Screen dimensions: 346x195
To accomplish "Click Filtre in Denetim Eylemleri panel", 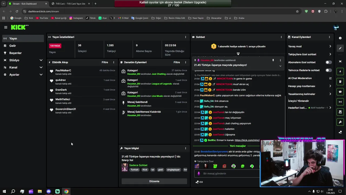I will point(177,62).
